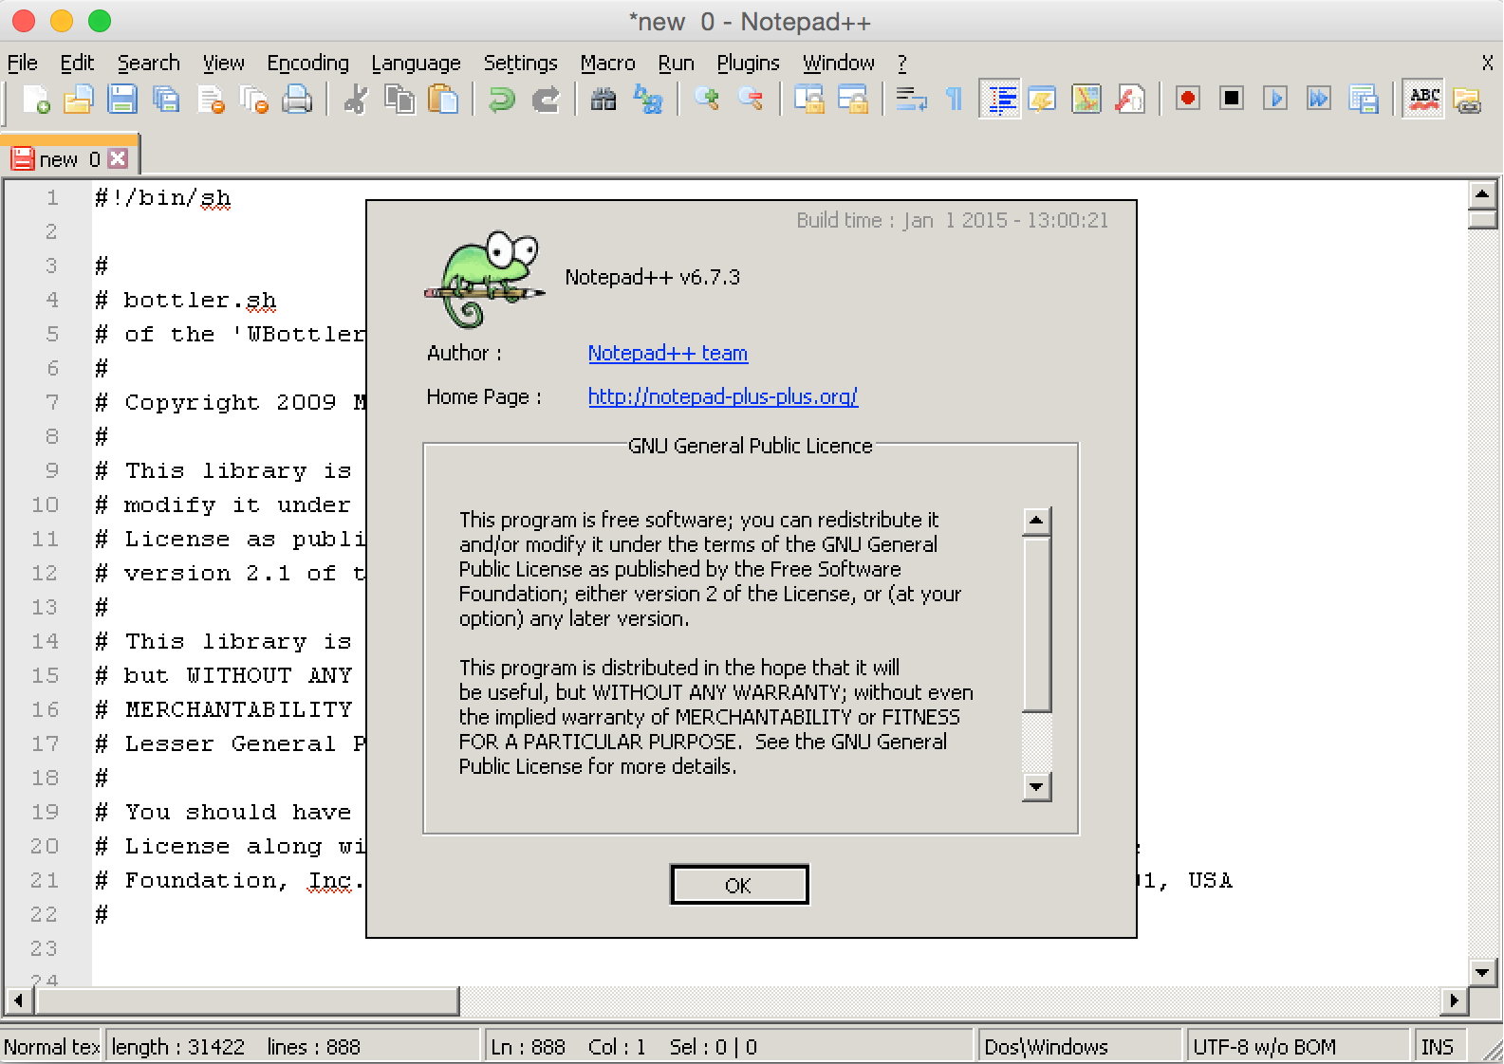
Task: Click the Save recorded macro icon
Action: [x=1364, y=99]
